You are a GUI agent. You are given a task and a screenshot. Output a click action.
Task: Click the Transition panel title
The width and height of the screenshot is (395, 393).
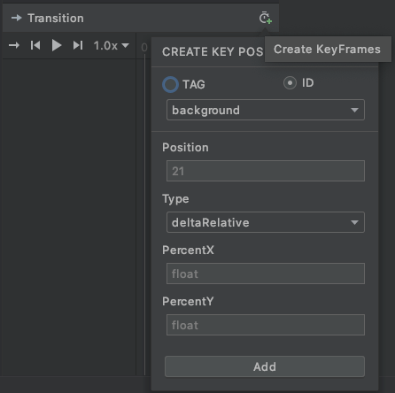click(x=56, y=19)
